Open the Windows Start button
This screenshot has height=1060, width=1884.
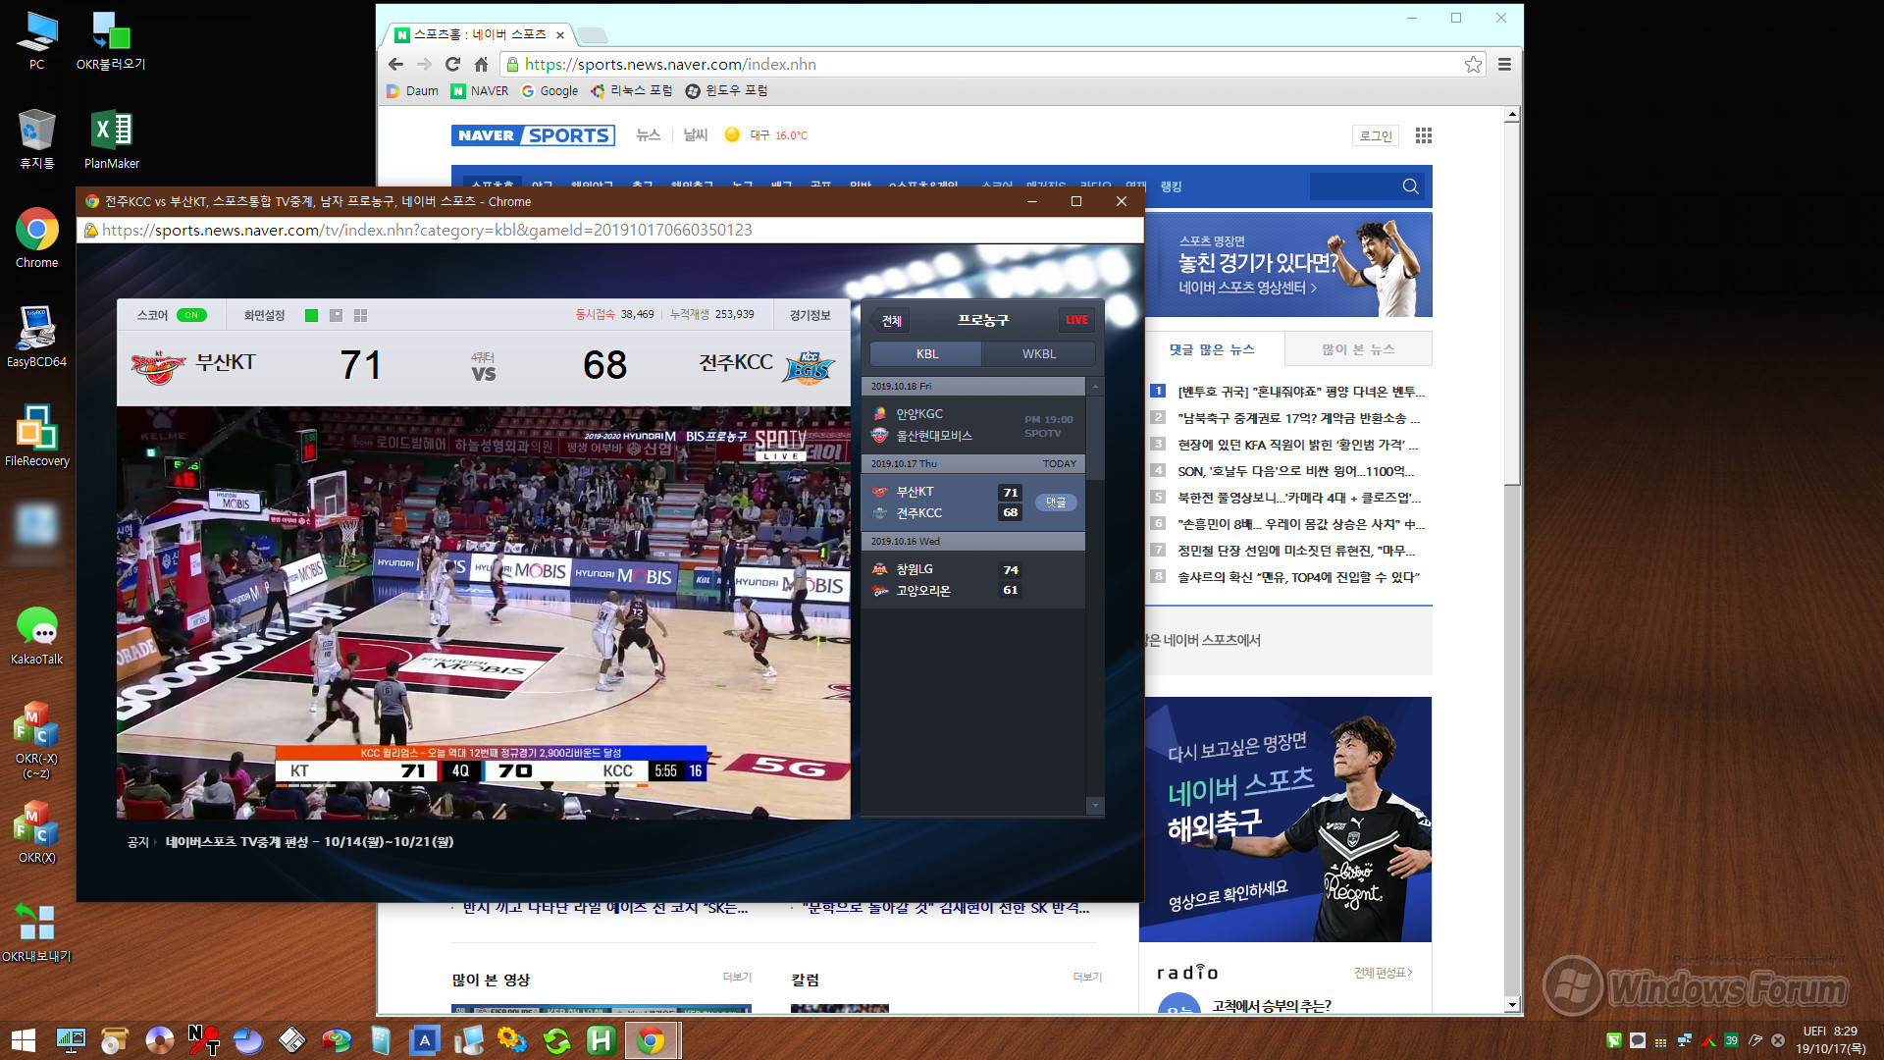click(23, 1040)
